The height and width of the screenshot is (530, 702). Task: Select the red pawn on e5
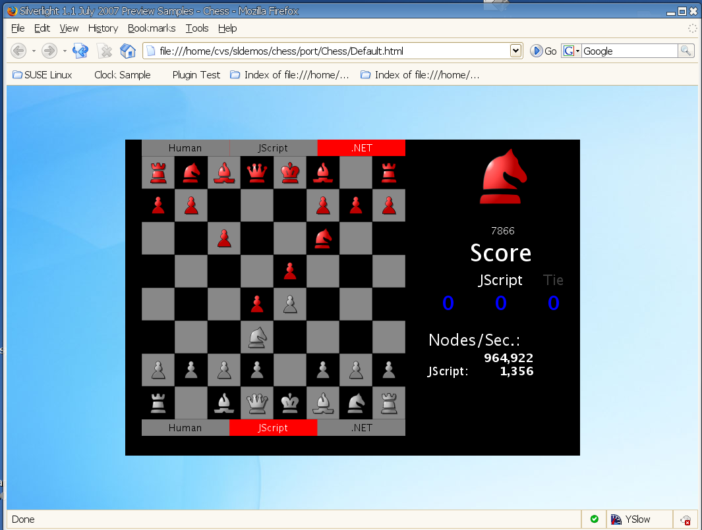click(x=290, y=271)
